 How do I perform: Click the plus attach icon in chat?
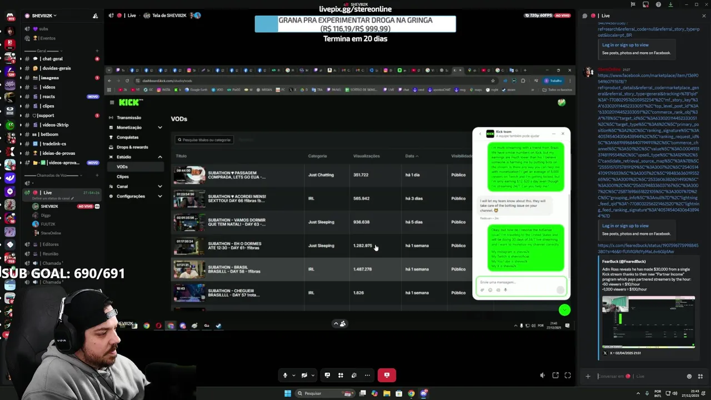pyautogui.click(x=588, y=376)
